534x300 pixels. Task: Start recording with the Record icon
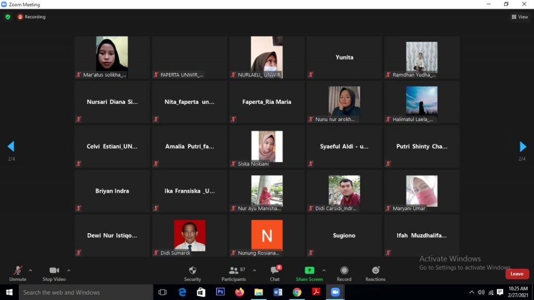(x=344, y=270)
